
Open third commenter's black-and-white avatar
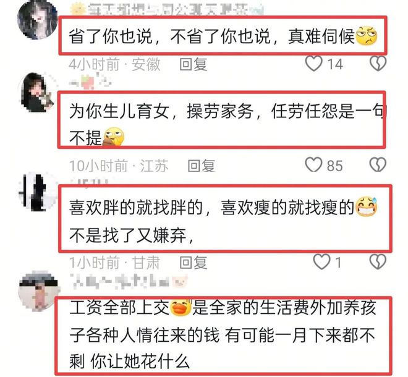pos(38,192)
